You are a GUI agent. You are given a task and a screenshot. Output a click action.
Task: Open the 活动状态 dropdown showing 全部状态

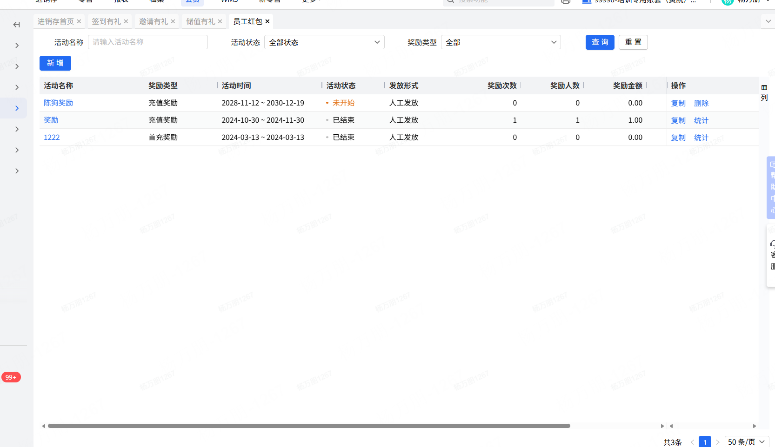coord(324,42)
